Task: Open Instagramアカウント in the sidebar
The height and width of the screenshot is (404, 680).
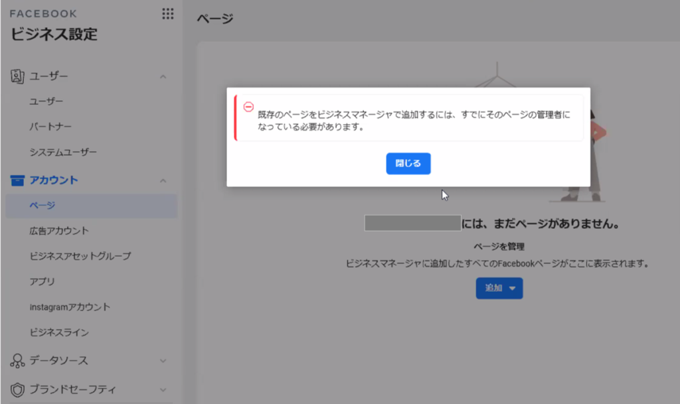Action: 70,307
